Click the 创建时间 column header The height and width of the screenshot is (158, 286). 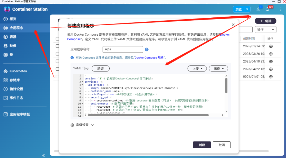click(x=249, y=39)
